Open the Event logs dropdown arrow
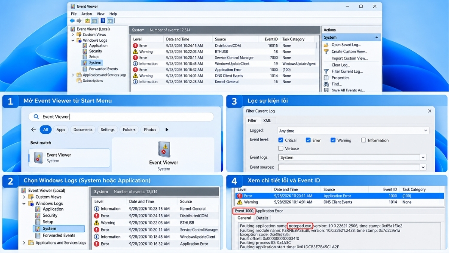The image size is (449, 253). coord(423,157)
